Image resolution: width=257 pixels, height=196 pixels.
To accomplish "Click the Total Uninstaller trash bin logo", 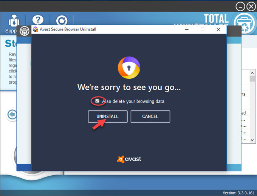I will click(x=244, y=23).
